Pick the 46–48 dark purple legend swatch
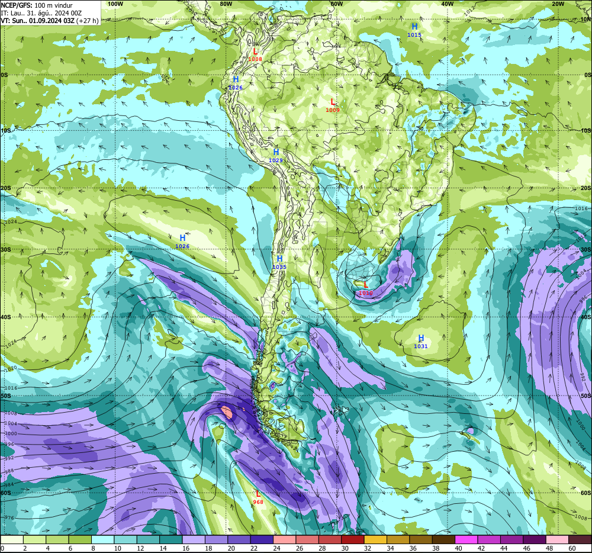The image size is (592, 553). [535, 539]
